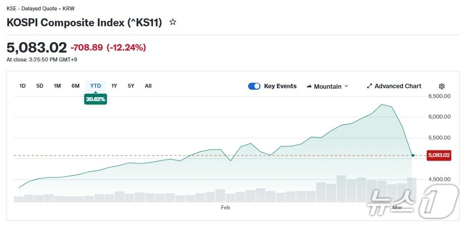This screenshot has width=465, height=225.
Task: Switch to the 6M range
Action: point(75,86)
